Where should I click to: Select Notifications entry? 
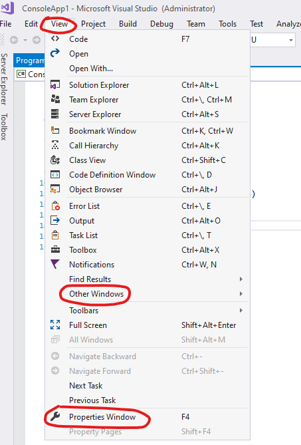[148, 265]
